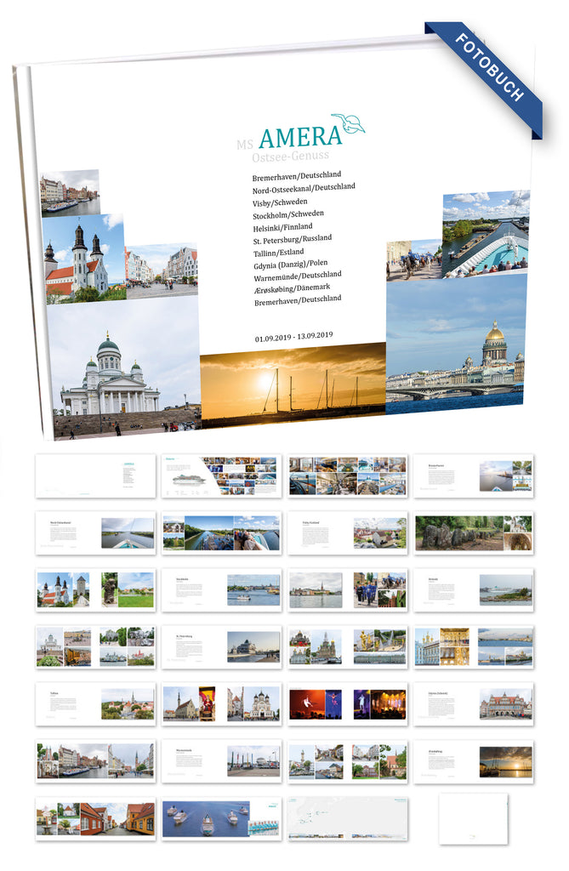The height and width of the screenshot is (871, 569).
Task: Open the standing stones in forest spread
Action: point(474,533)
